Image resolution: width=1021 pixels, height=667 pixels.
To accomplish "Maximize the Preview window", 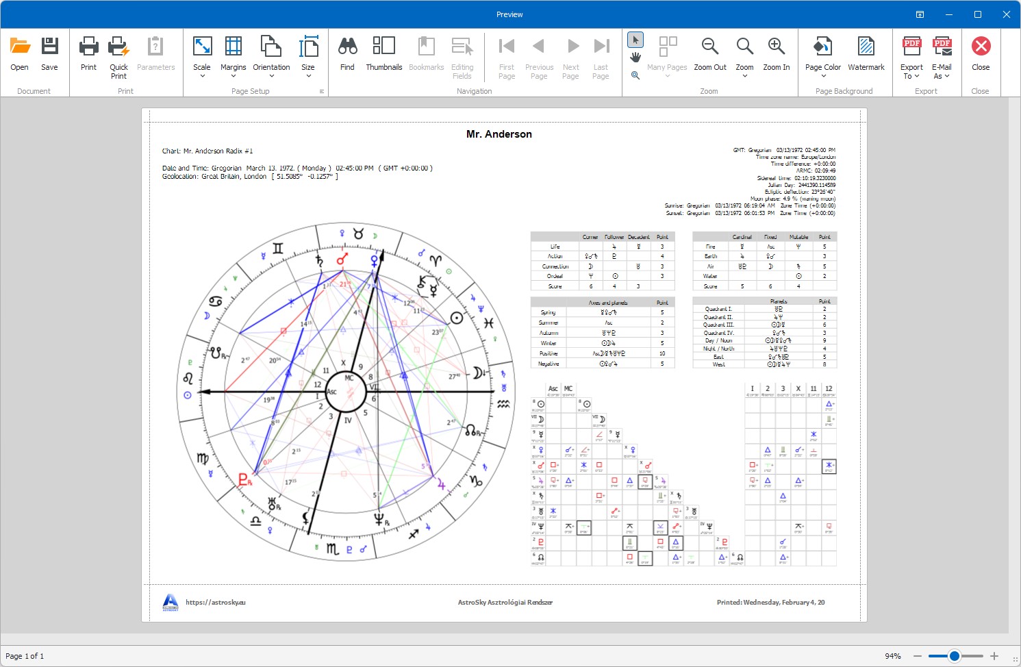I will point(978,14).
